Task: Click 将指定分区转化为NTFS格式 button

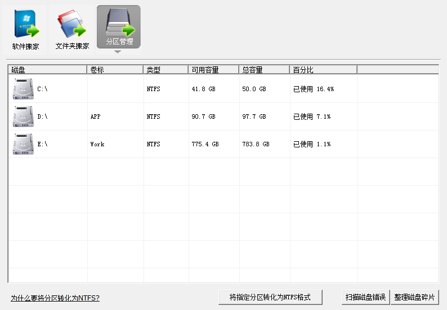Action: pyautogui.click(x=270, y=297)
